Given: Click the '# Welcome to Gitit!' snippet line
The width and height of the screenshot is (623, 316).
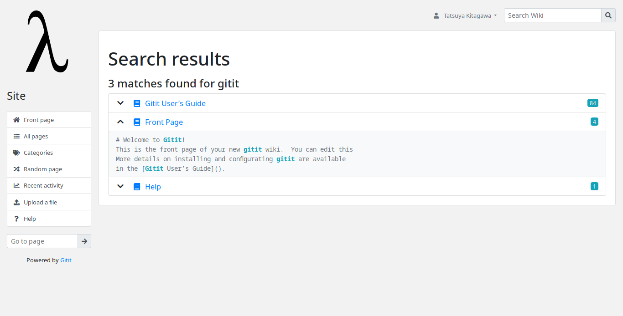Looking at the screenshot, I should [x=151, y=140].
